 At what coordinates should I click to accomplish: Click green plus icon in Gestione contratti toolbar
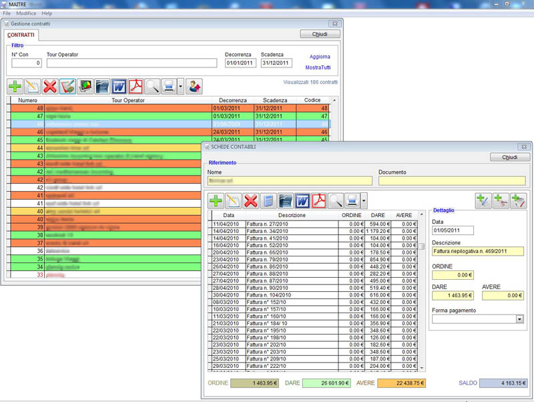point(15,86)
